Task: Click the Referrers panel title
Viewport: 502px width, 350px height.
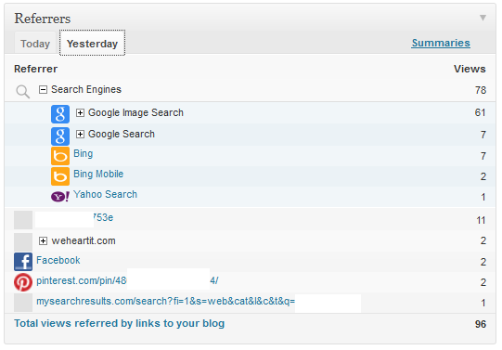Action: pos(43,19)
